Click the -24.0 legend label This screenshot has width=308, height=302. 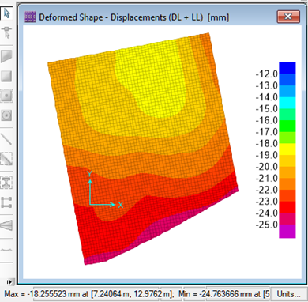(267, 213)
